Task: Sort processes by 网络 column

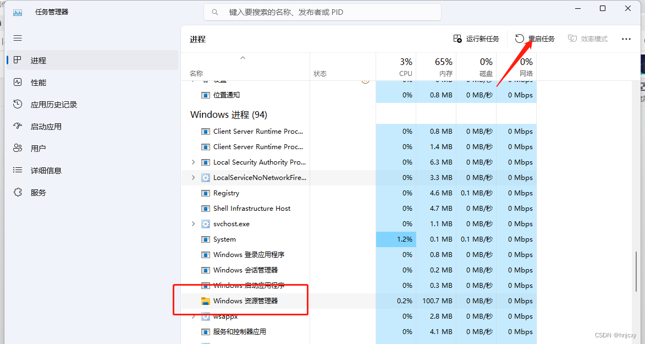Action: [x=517, y=67]
